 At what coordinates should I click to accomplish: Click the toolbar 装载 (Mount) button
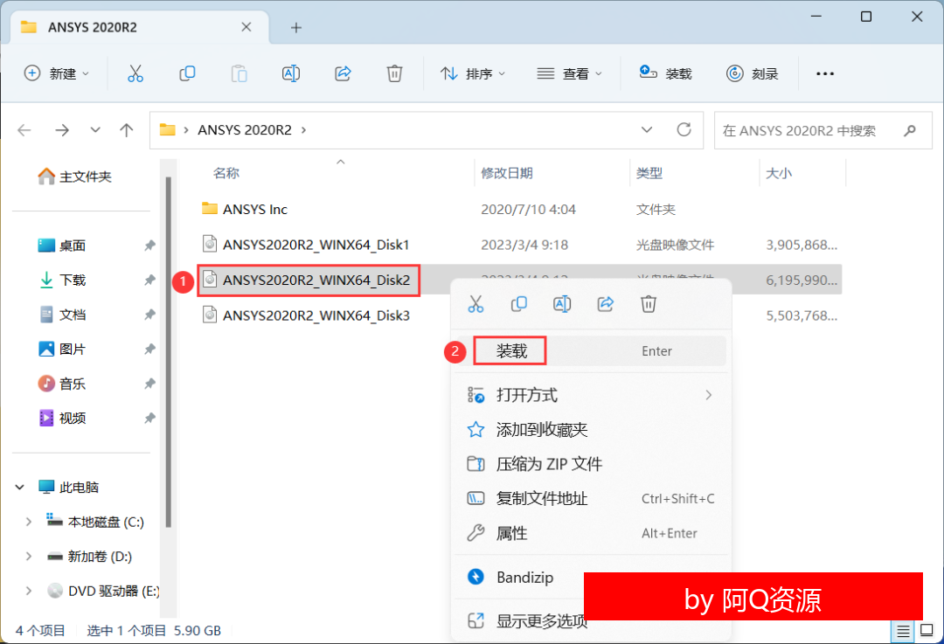click(x=665, y=73)
